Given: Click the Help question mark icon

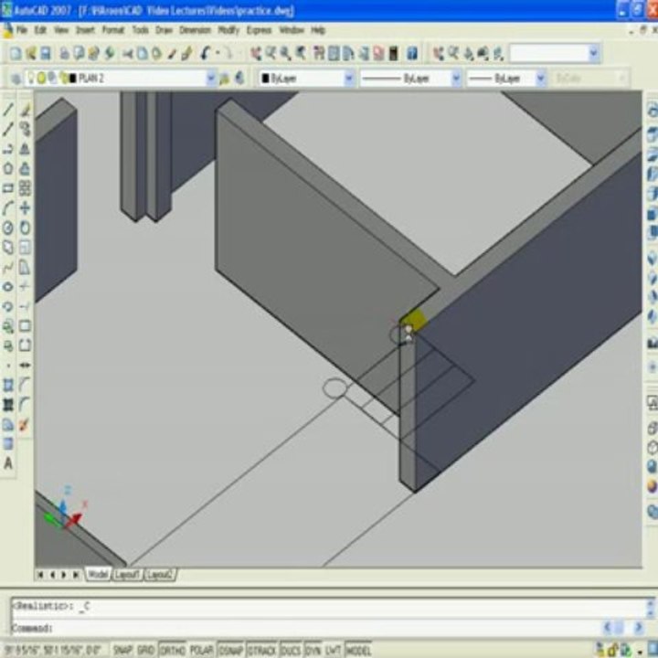Looking at the screenshot, I should tap(412, 53).
